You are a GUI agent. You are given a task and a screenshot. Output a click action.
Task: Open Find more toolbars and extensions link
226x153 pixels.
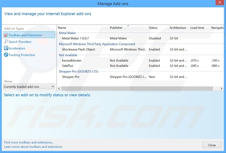(x=29, y=142)
